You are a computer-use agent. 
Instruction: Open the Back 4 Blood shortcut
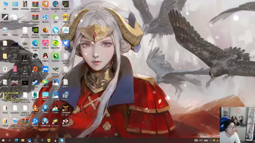click(65, 121)
